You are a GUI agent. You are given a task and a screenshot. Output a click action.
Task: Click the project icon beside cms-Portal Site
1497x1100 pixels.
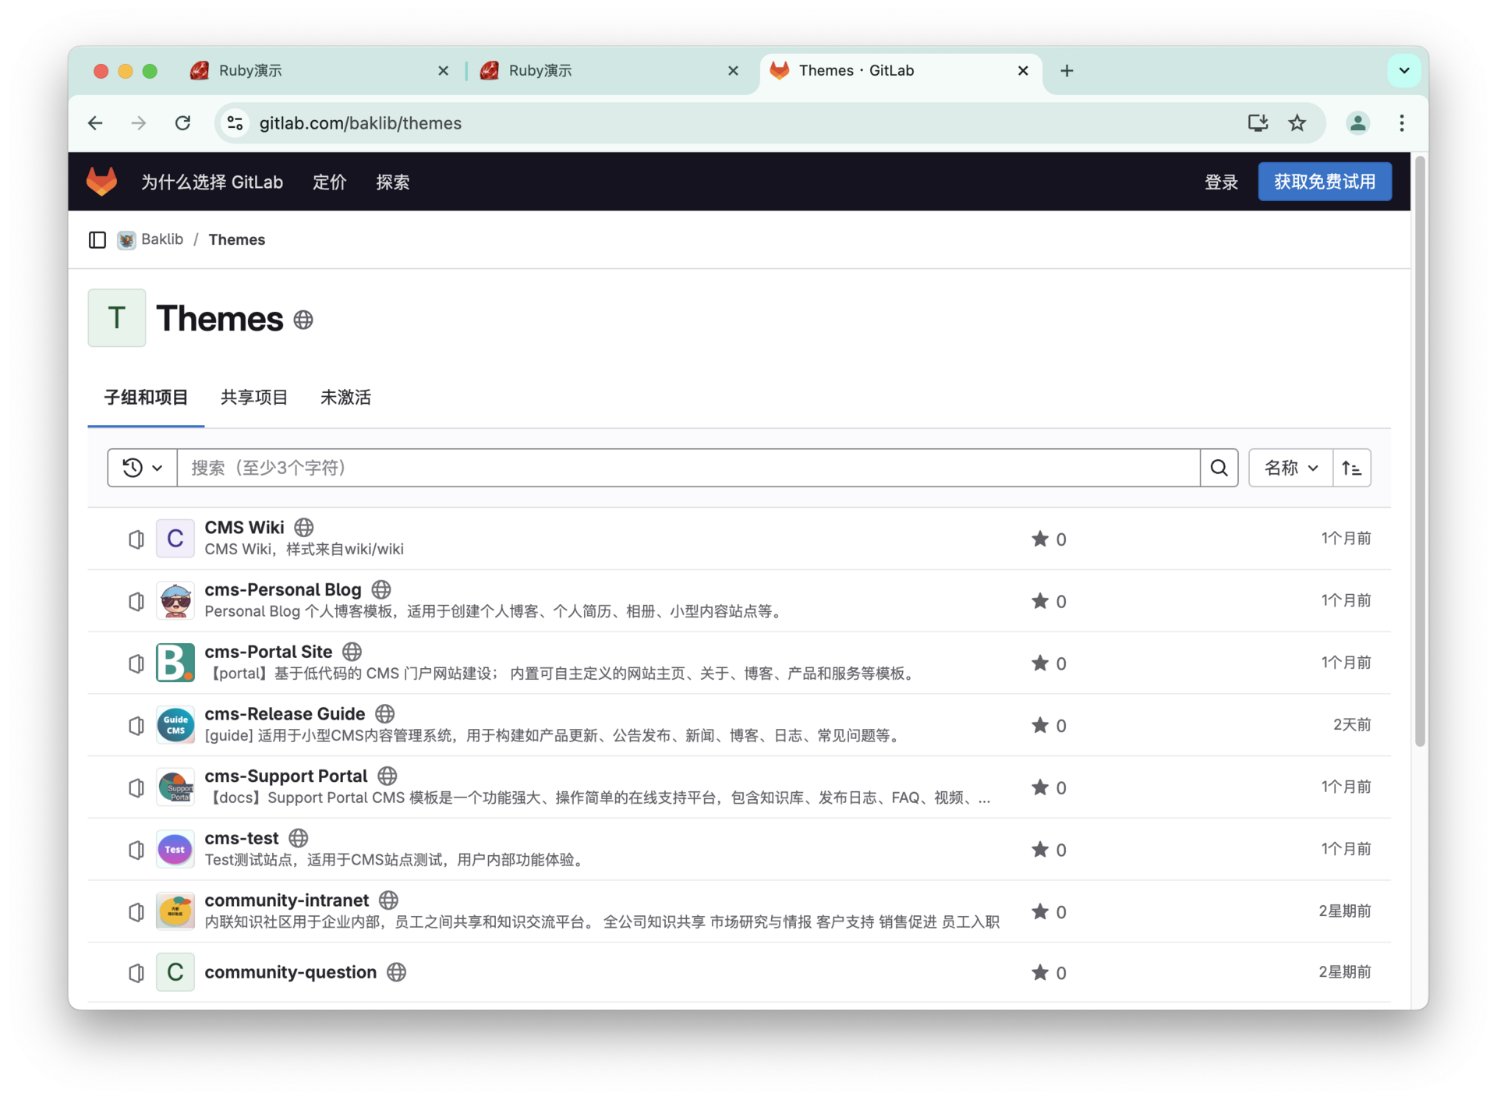click(x=136, y=663)
